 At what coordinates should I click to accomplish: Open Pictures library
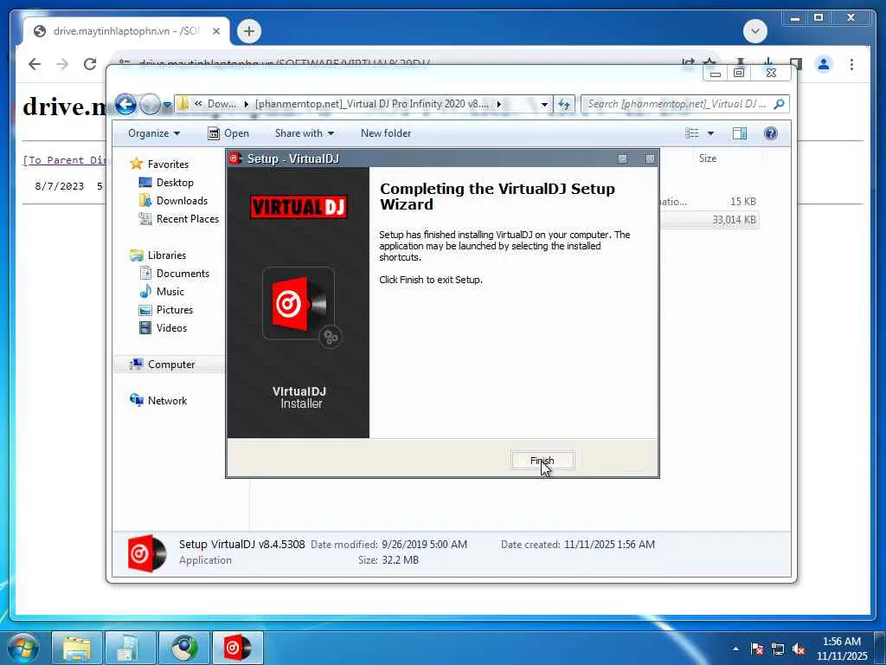pyautogui.click(x=175, y=310)
